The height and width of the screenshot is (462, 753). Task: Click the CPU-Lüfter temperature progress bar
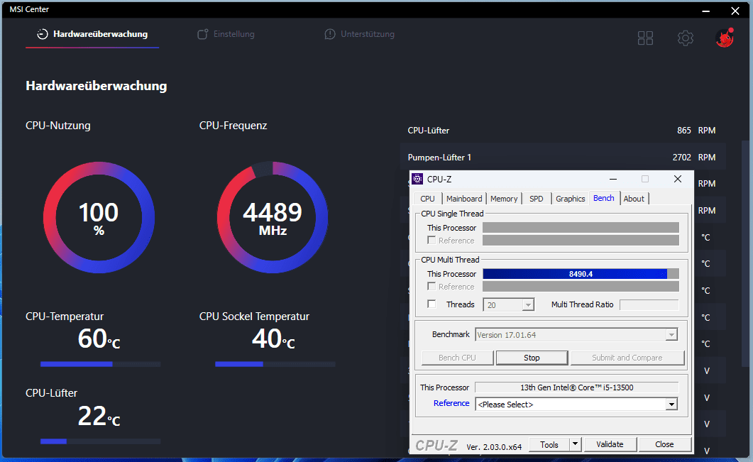(x=100, y=441)
